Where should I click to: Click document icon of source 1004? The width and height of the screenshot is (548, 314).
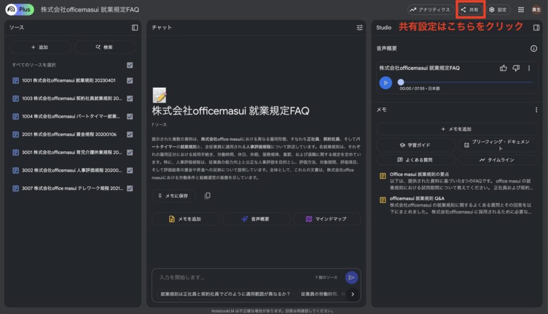pyautogui.click(x=16, y=116)
